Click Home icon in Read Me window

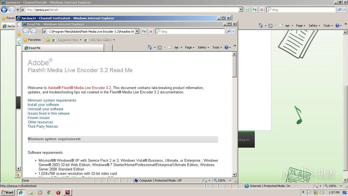point(150,47)
